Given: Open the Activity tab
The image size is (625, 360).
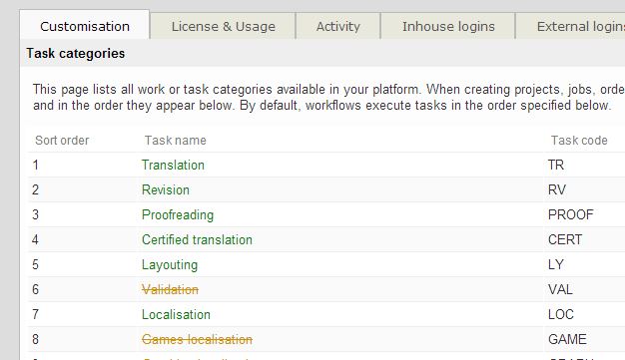Looking at the screenshot, I should coord(338,26).
